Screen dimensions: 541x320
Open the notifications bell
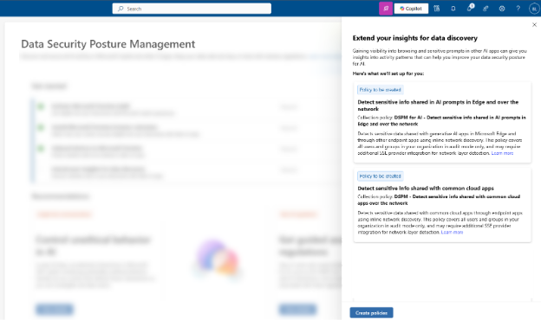pyautogui.click(x=453, y=9)
